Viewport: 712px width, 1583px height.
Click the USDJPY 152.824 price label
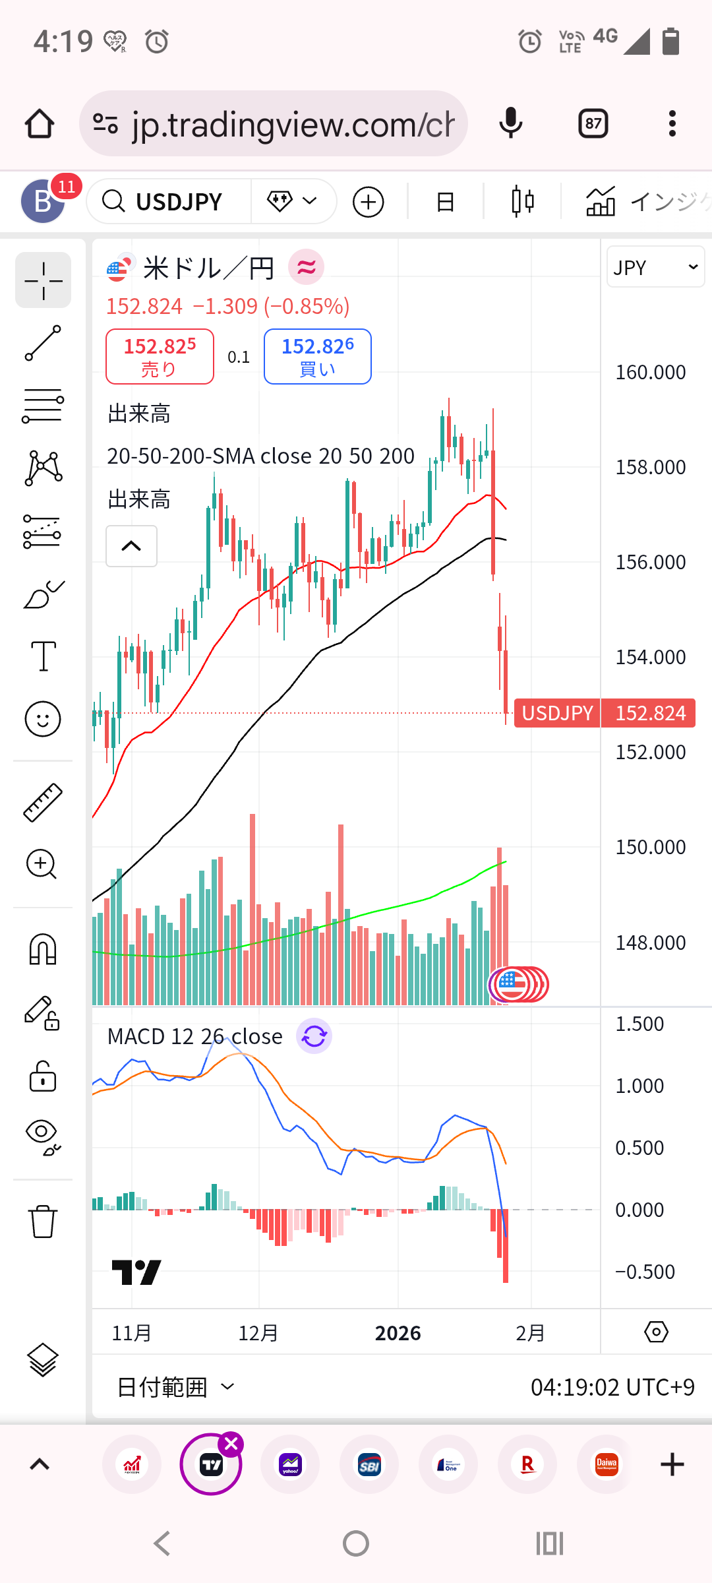pos(604,713)
